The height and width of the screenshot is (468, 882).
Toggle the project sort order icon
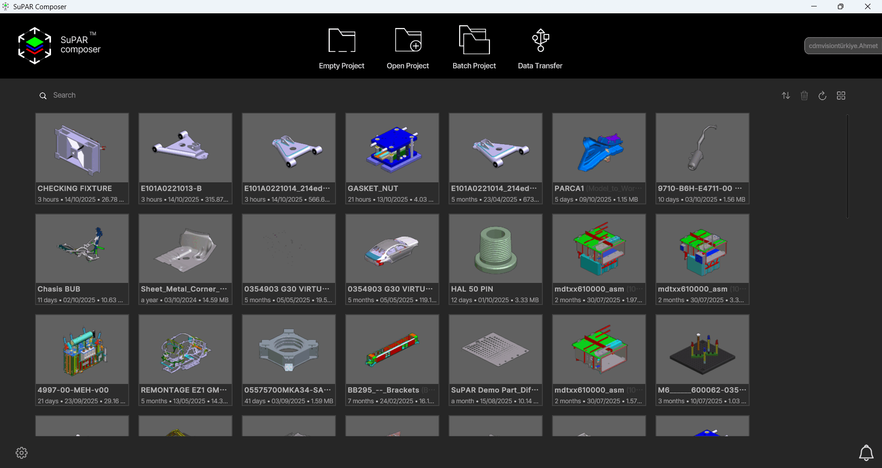(x=786, y=96)
